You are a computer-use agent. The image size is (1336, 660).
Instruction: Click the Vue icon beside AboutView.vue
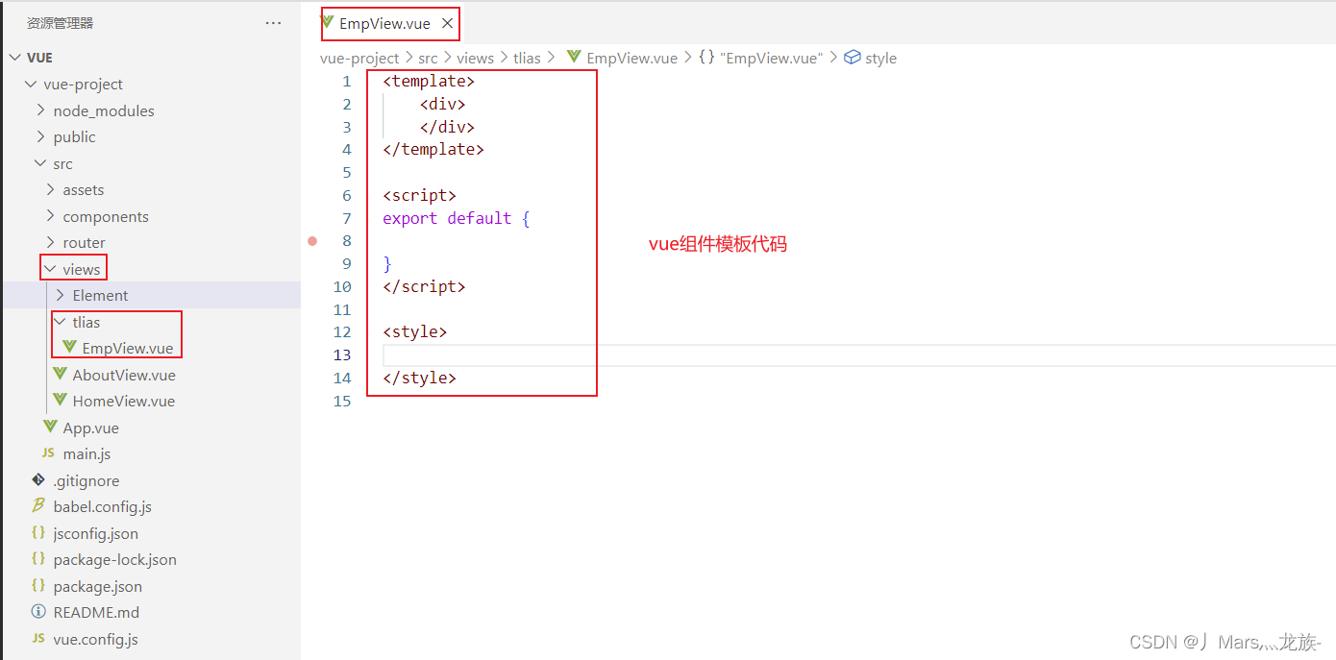pos(60,375)
